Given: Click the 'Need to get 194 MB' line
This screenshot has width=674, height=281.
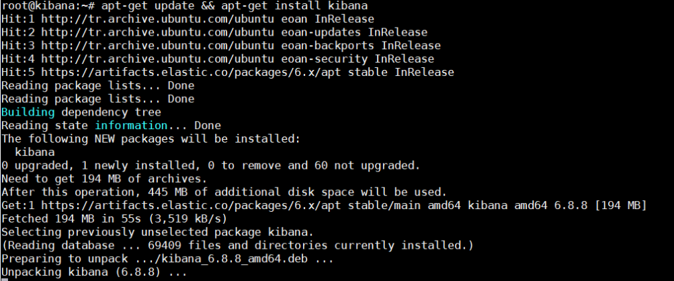Looking at the screenshot, I should coord(104,179).
